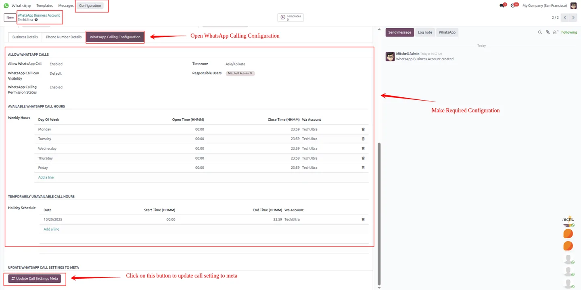Click the 2 / 2 pager counter
The width and height of the screenshot is (581, 290).
[555, 17]
